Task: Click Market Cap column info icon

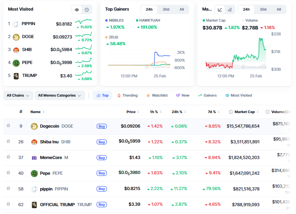Action: [231, 112]
